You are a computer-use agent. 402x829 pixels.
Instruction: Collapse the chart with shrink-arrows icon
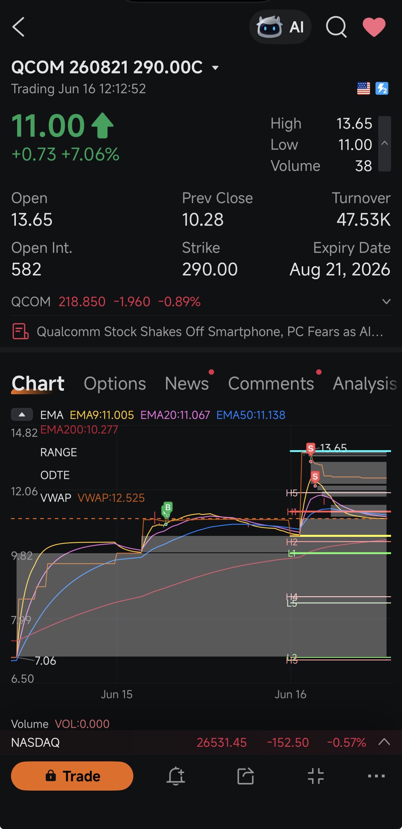[316, 776]
